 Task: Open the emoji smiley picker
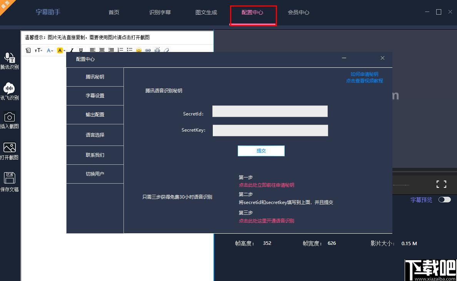tap(139, 50)
